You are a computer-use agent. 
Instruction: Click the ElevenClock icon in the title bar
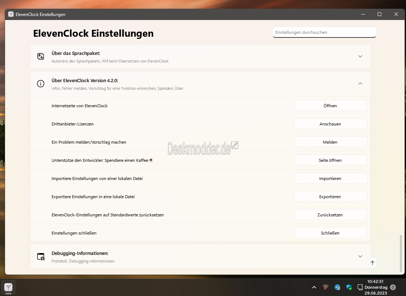11,14
